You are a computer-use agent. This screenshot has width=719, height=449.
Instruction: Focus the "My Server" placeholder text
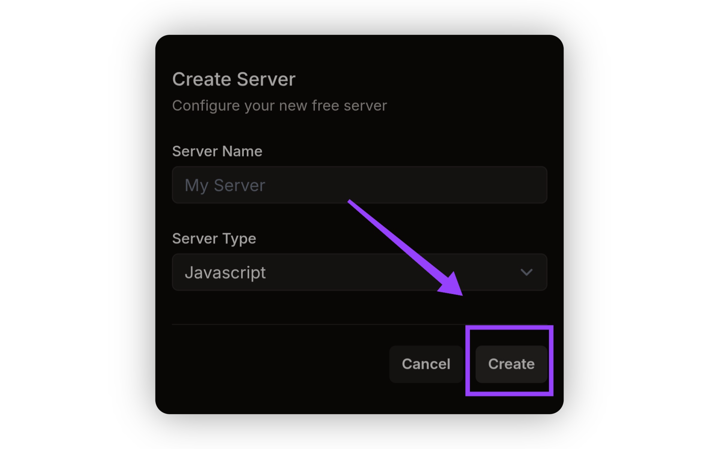pyautogui.click(x=225, y=185)
